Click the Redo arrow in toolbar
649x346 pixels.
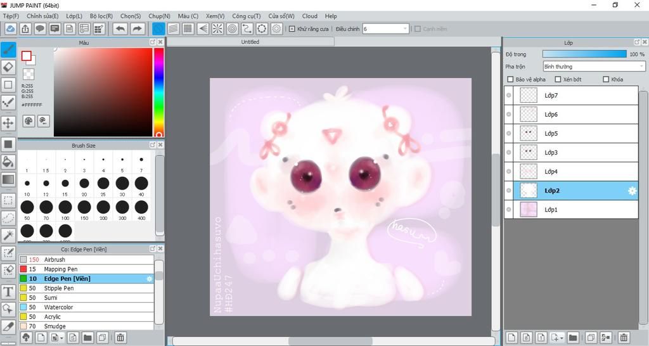point(137,29)
